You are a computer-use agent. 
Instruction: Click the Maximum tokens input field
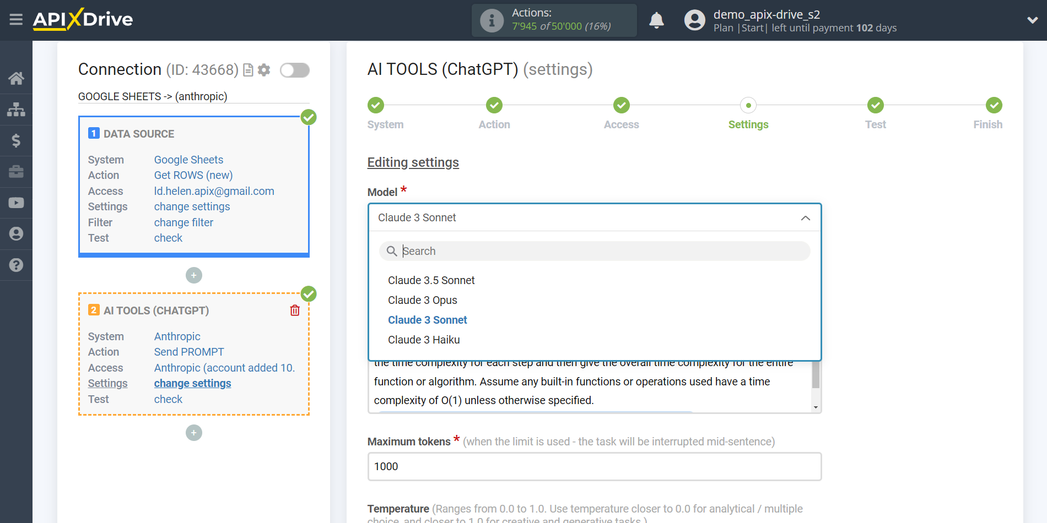[x=595, y=466]
